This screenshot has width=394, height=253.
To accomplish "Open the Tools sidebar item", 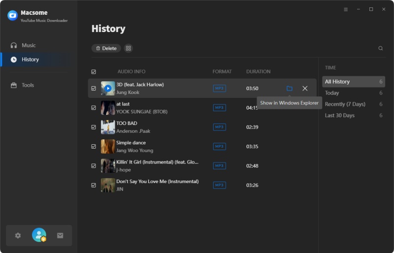I will (x=22, y=85).
